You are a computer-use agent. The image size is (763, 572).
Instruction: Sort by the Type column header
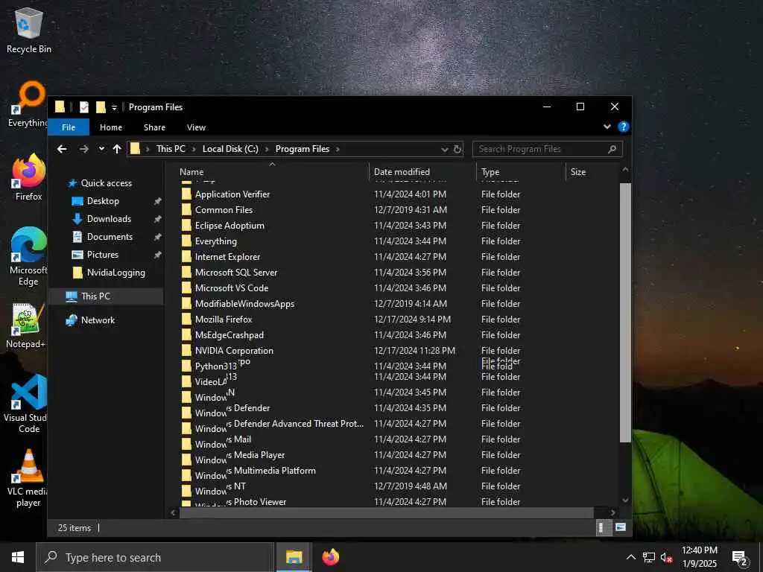point(521,172)
